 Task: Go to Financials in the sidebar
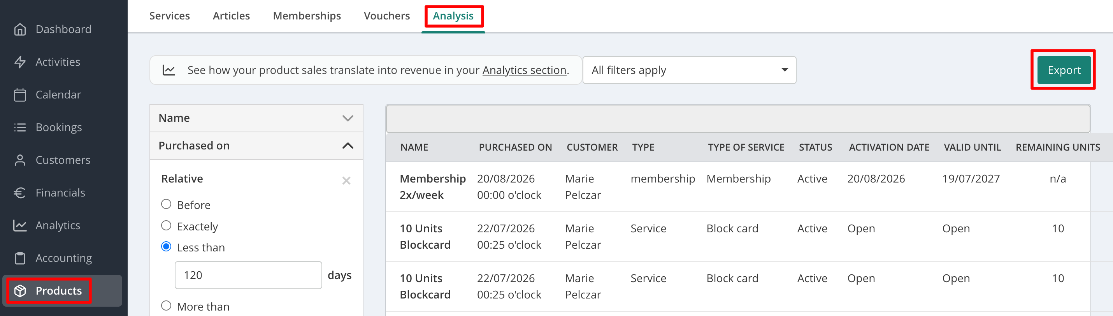coord(60,193)
